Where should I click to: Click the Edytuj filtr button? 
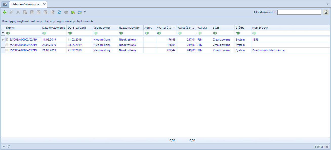pos(321,146)
